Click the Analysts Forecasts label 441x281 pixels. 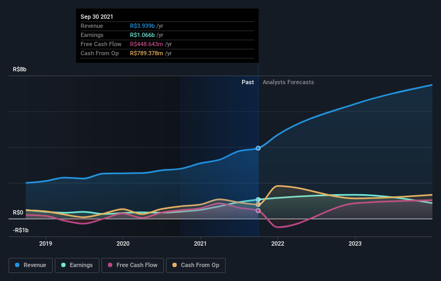click(288, 82)
